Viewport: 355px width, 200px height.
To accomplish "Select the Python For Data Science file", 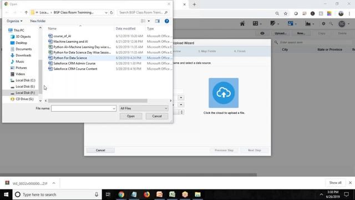I will pos(70,58).
